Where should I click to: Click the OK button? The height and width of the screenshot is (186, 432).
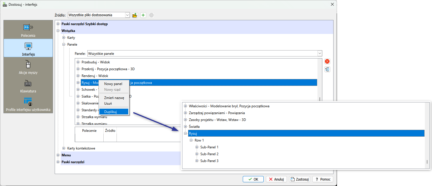coord(253,179)
